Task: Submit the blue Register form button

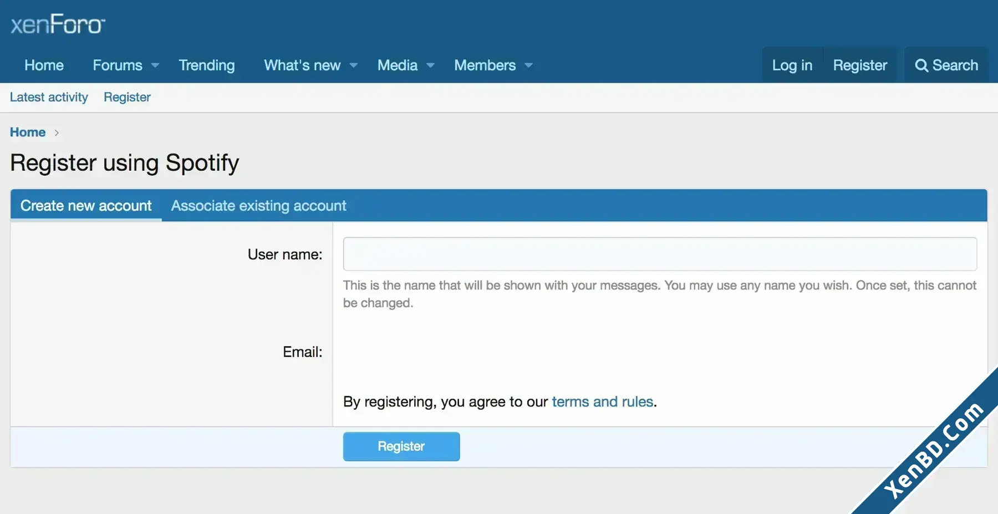Action: click(401, 446)
